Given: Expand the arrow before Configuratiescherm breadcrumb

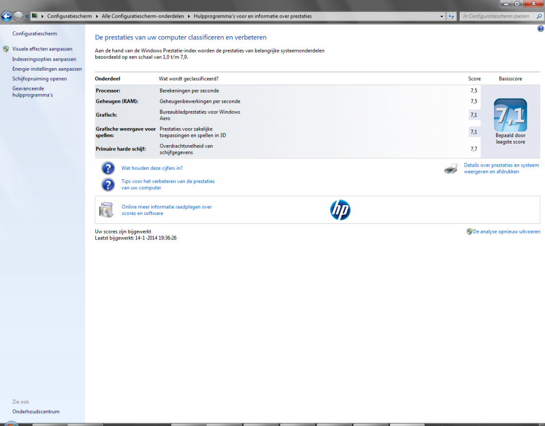Looking at the screenshot, I should tap(43, 16).
